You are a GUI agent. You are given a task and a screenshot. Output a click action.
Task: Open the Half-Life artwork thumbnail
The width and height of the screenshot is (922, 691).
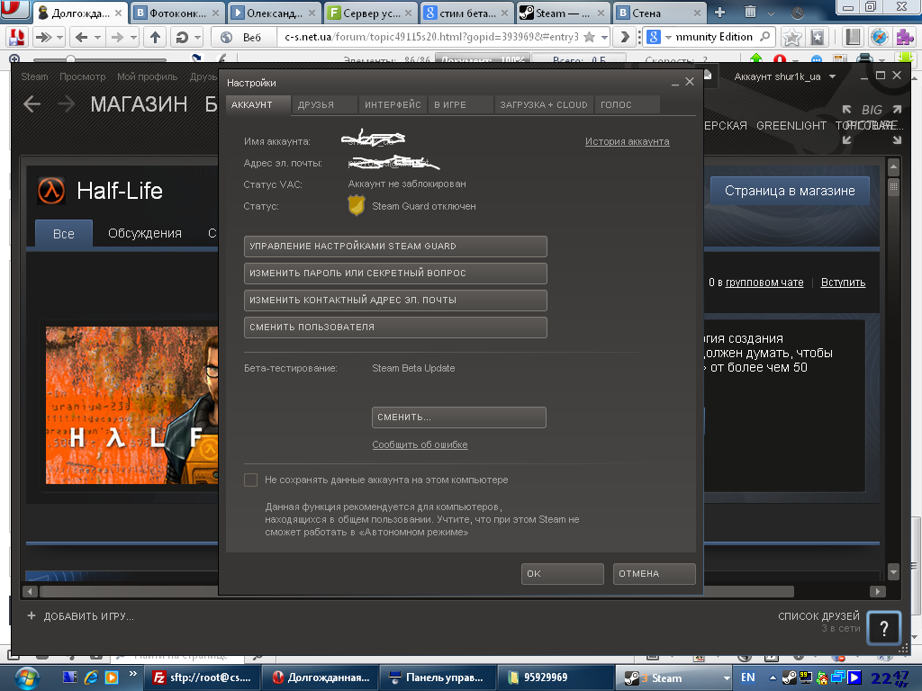coord(131,406)
